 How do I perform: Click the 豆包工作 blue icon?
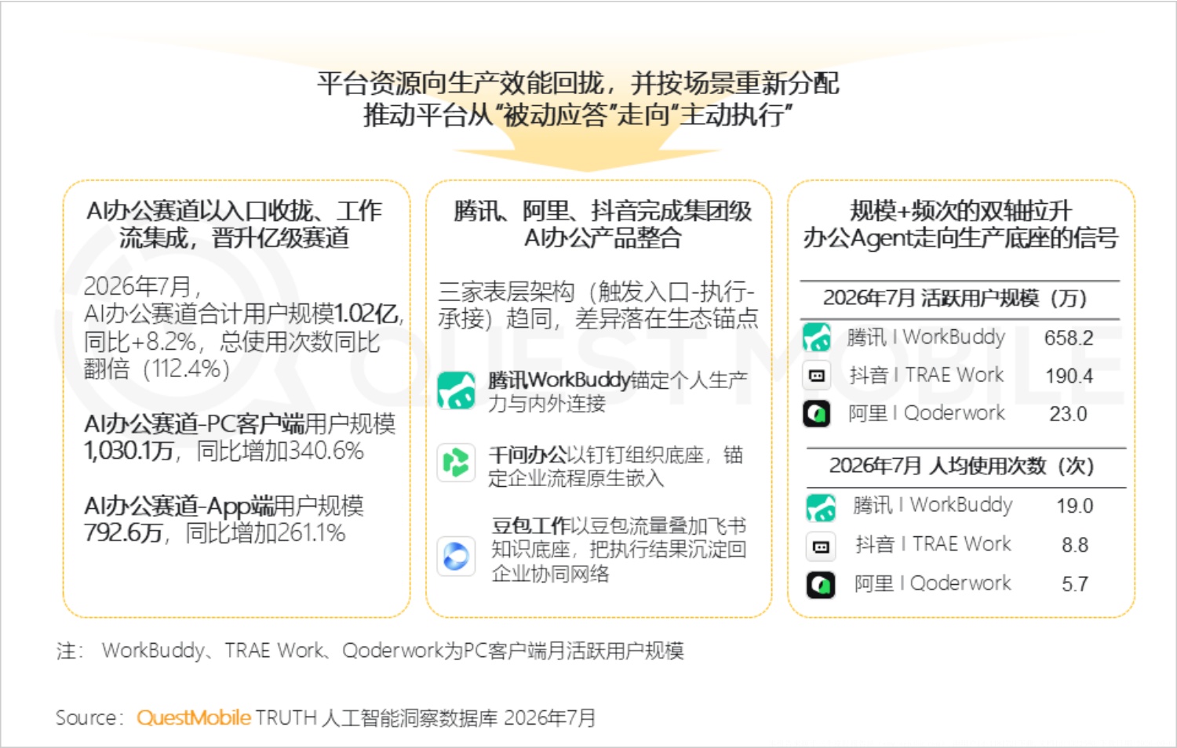pyautogui.click(x=456, y=556)
